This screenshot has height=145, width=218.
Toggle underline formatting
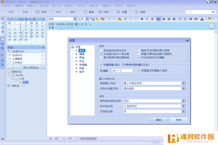[152, 19]
